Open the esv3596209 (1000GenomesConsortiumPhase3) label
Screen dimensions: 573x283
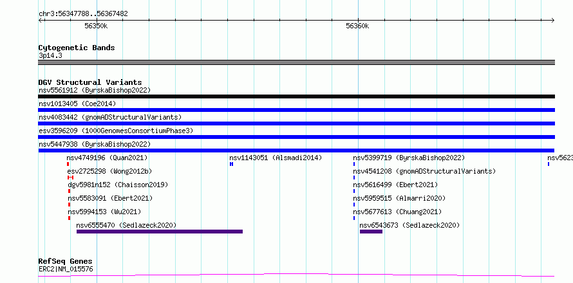coord(116,131)
